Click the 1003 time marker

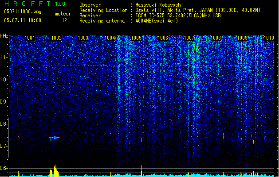click(x=83, y=38)
